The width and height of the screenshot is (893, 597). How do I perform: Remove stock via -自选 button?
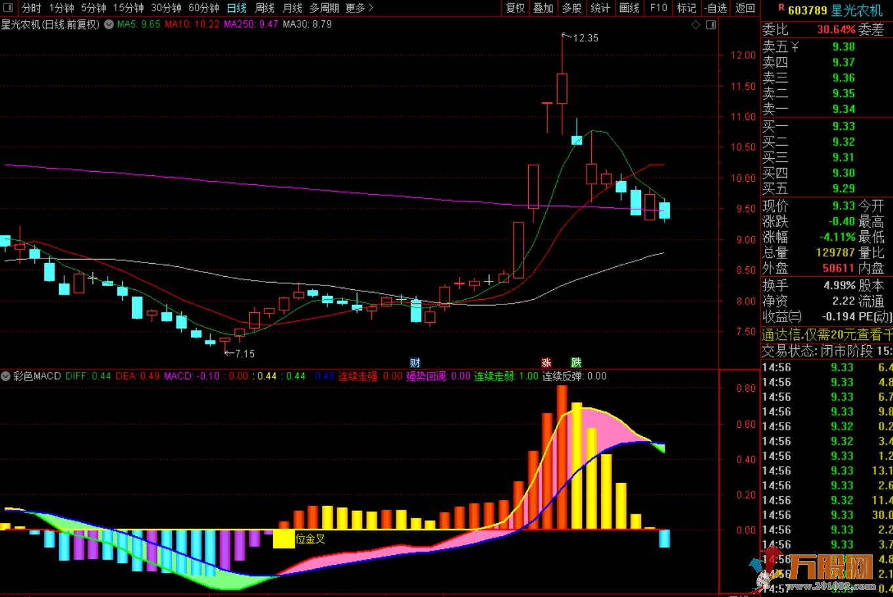[x=716, y=8]
